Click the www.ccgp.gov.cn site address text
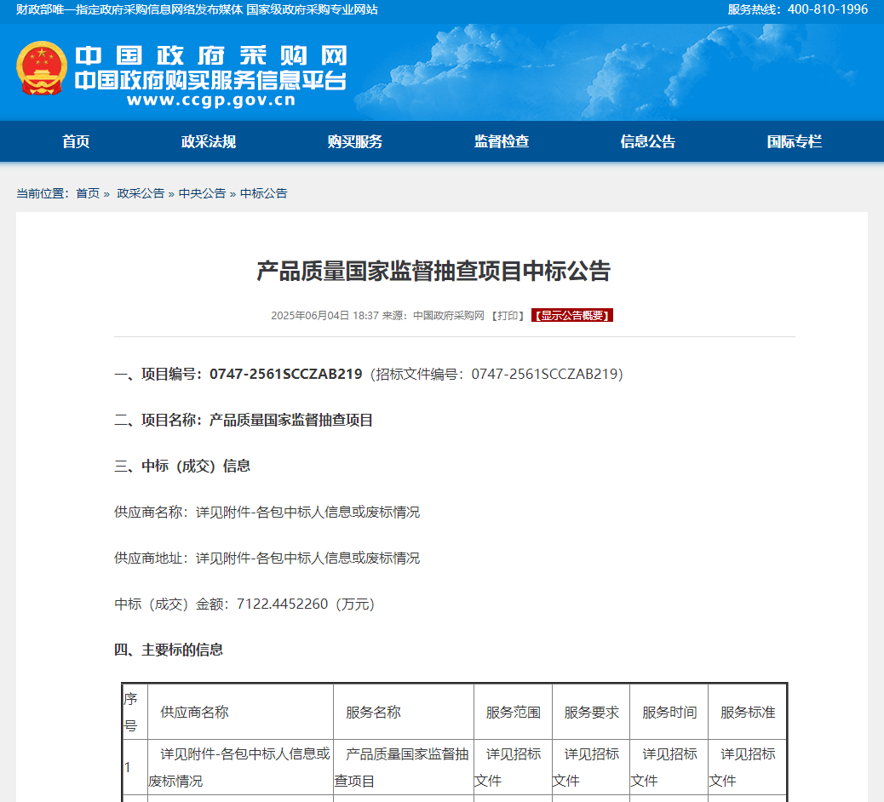Screen dimensions: 884x802 click(211, 100)
